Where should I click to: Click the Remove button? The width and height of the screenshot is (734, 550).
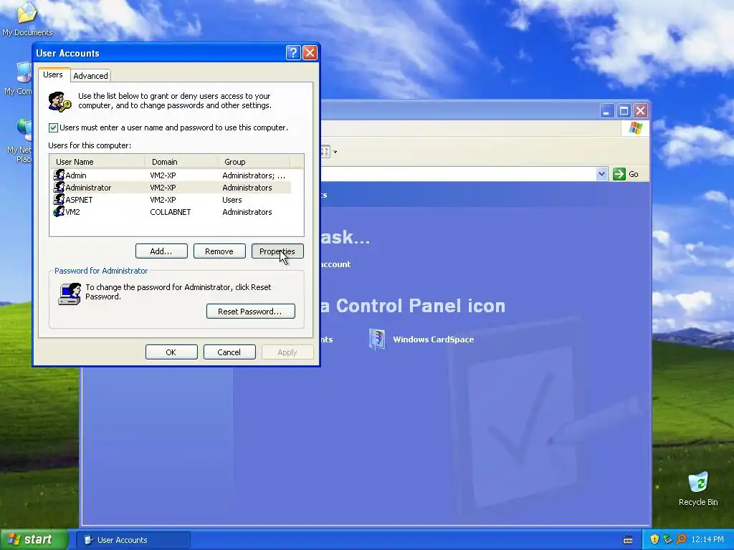click(x=219, y=251)
